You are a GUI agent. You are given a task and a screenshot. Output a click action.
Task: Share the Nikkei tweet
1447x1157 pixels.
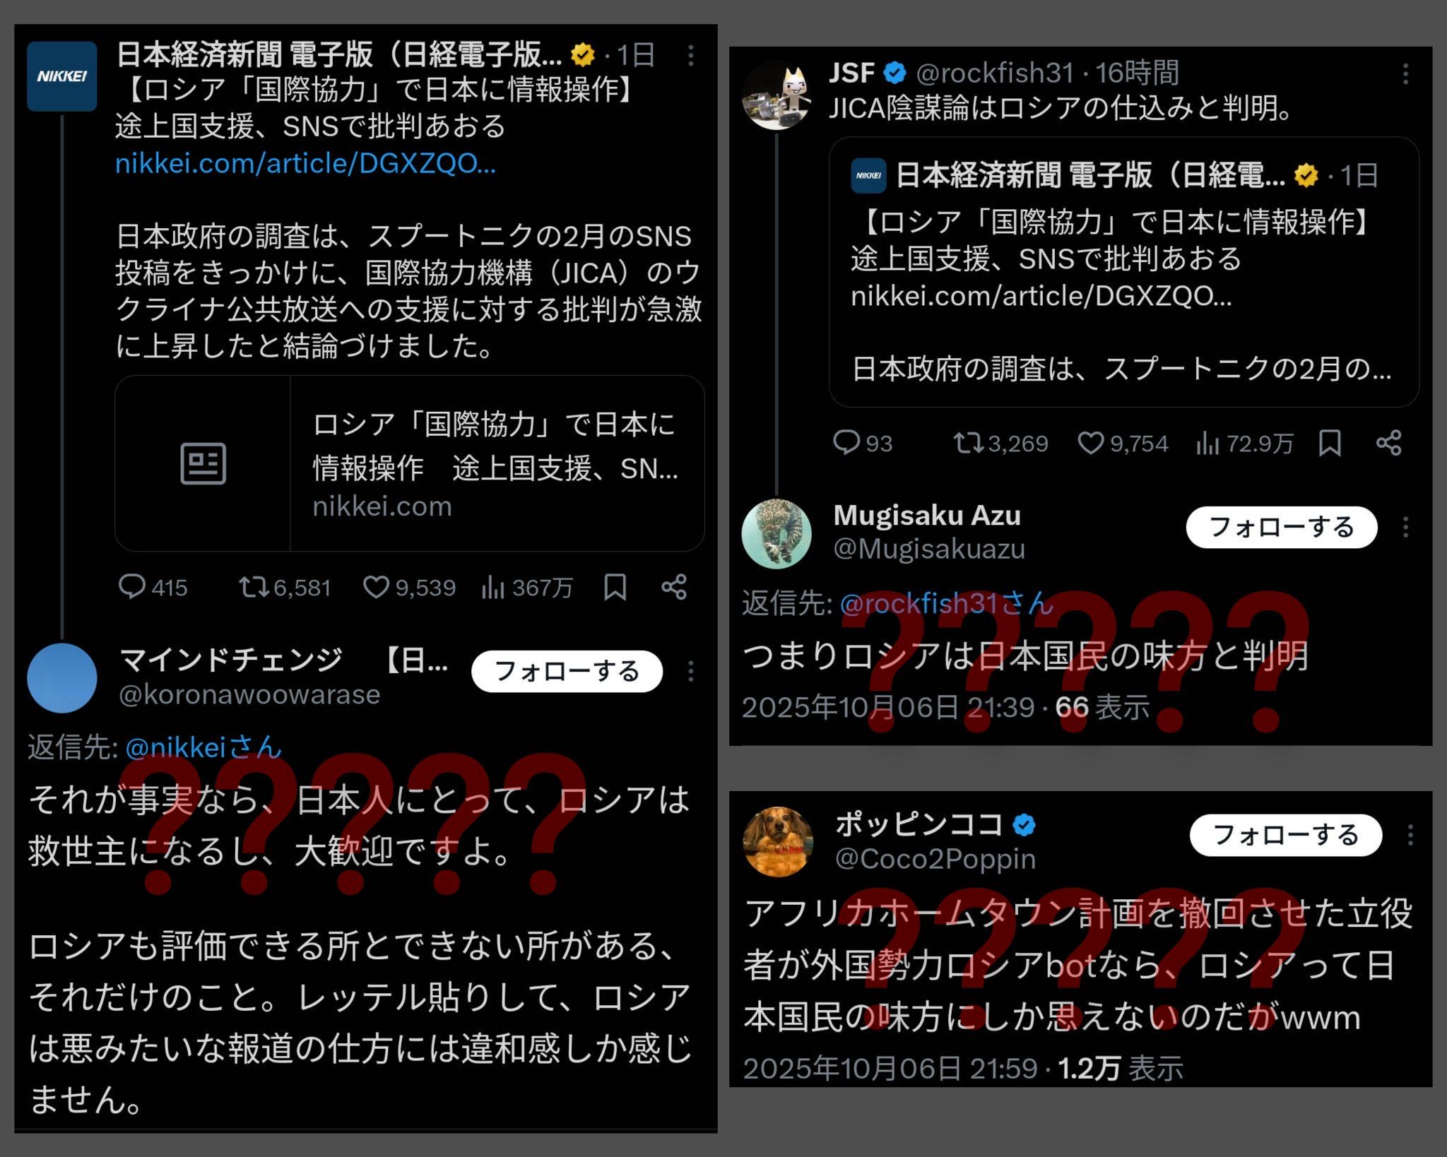click(674, 588)
